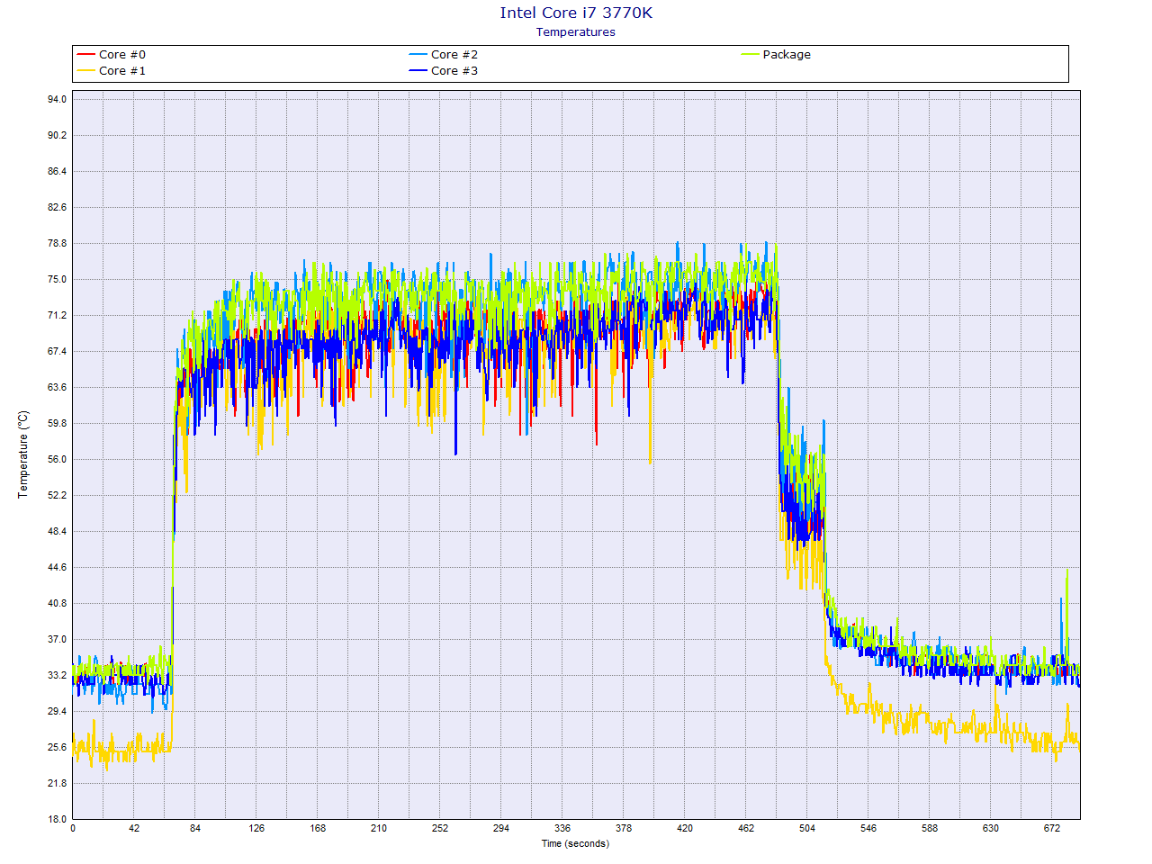Screen dimensions: 1152x864
Task: Click the Temperature (°C) axis label
Action: point(23,454)
